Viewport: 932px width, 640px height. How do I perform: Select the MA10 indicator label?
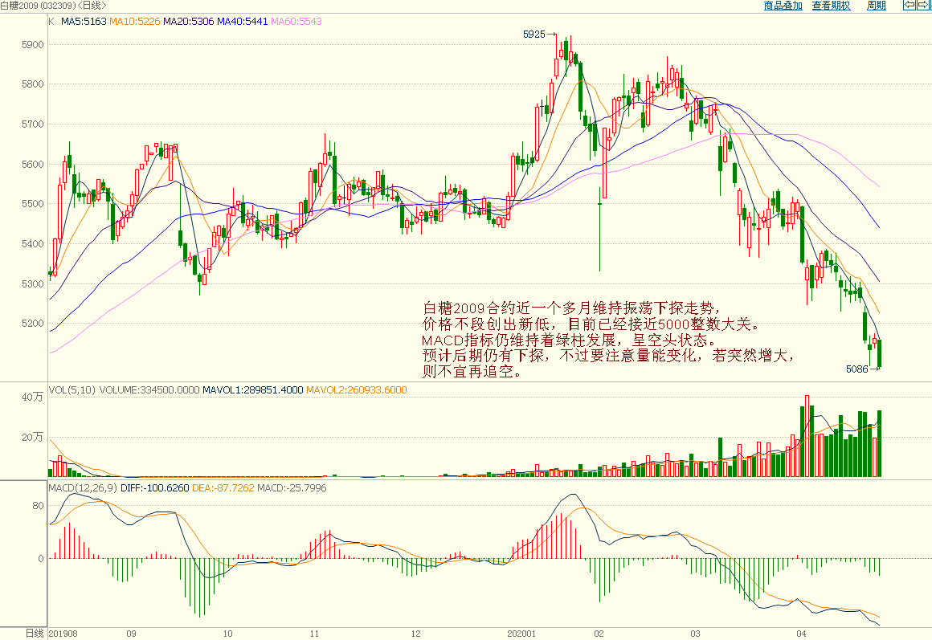135,22
